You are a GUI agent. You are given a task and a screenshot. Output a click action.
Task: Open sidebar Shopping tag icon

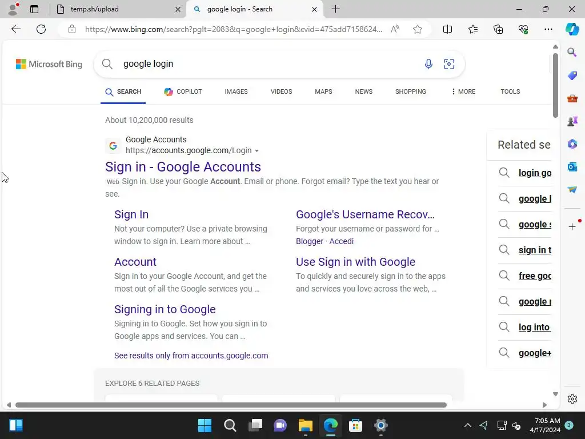(572, 75)
